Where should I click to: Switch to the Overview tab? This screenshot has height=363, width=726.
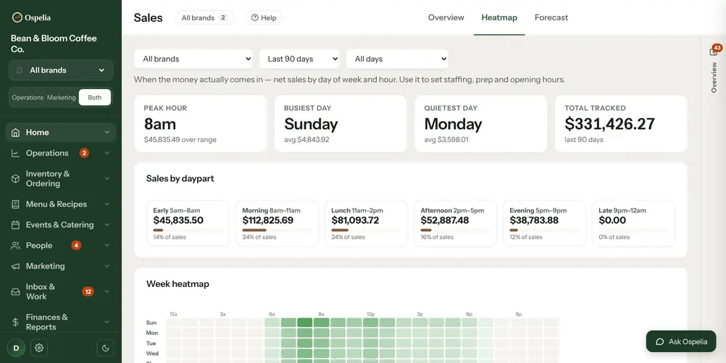pyautogui.click(x=446, y=17)
